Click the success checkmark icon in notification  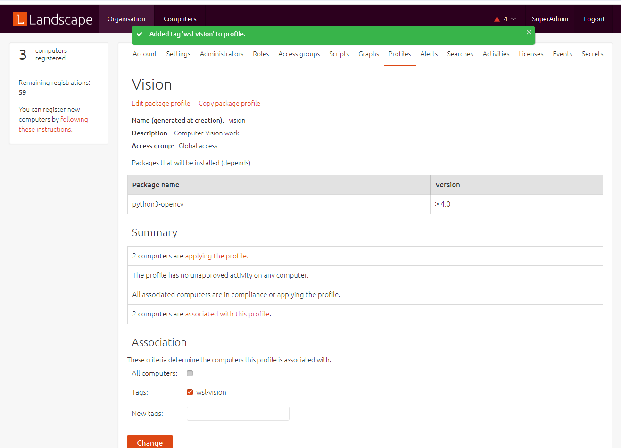pos(140,34)
